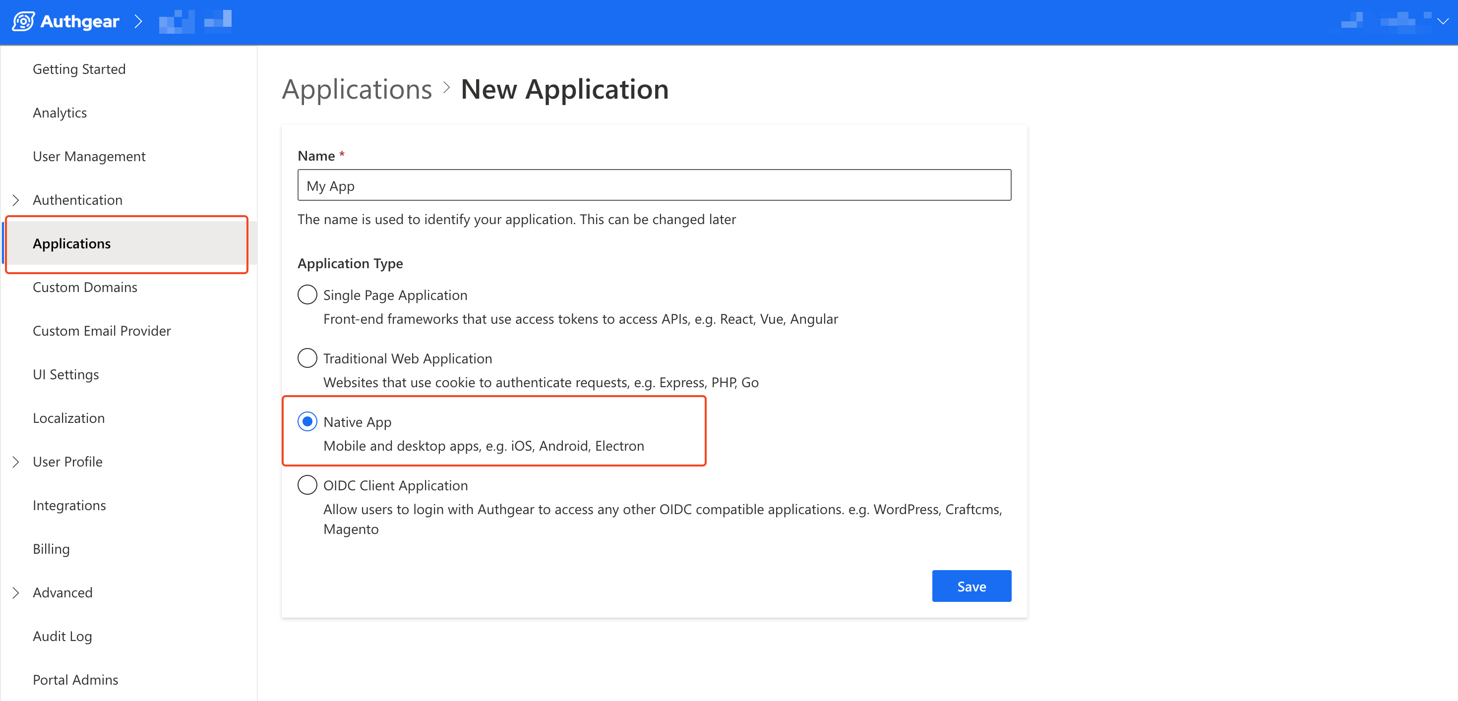Expand the Authentication sidebar section

click(16, 200)
